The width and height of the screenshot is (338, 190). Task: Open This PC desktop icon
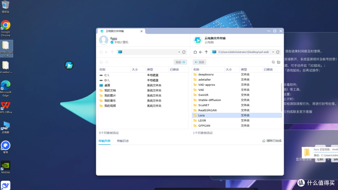tap(6, 127)
